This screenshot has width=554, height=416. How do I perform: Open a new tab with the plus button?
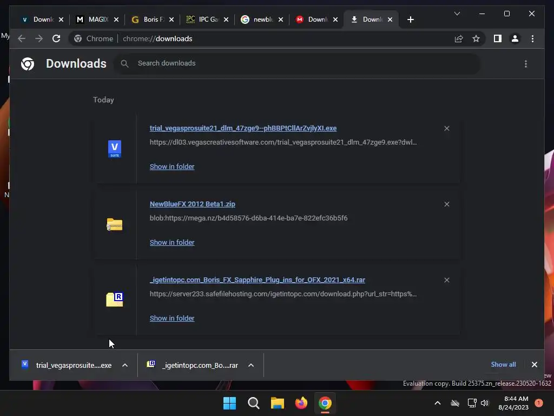coord(410,19)
